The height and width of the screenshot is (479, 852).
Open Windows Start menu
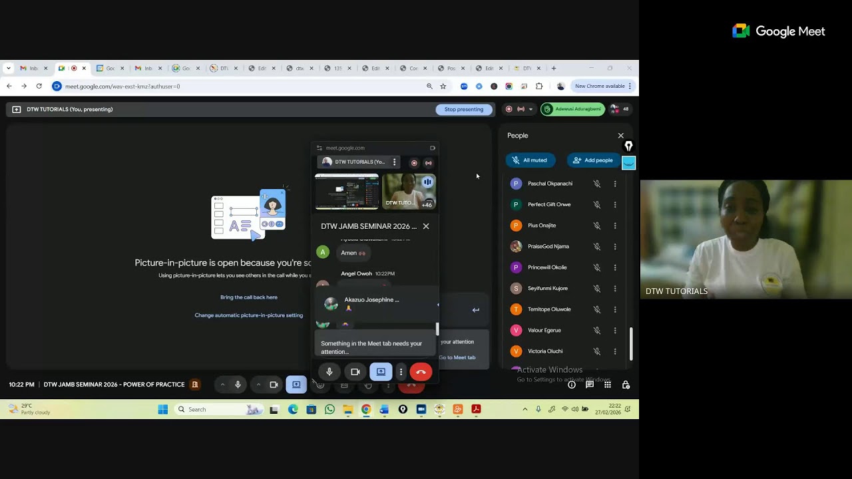tap(163, 410)
